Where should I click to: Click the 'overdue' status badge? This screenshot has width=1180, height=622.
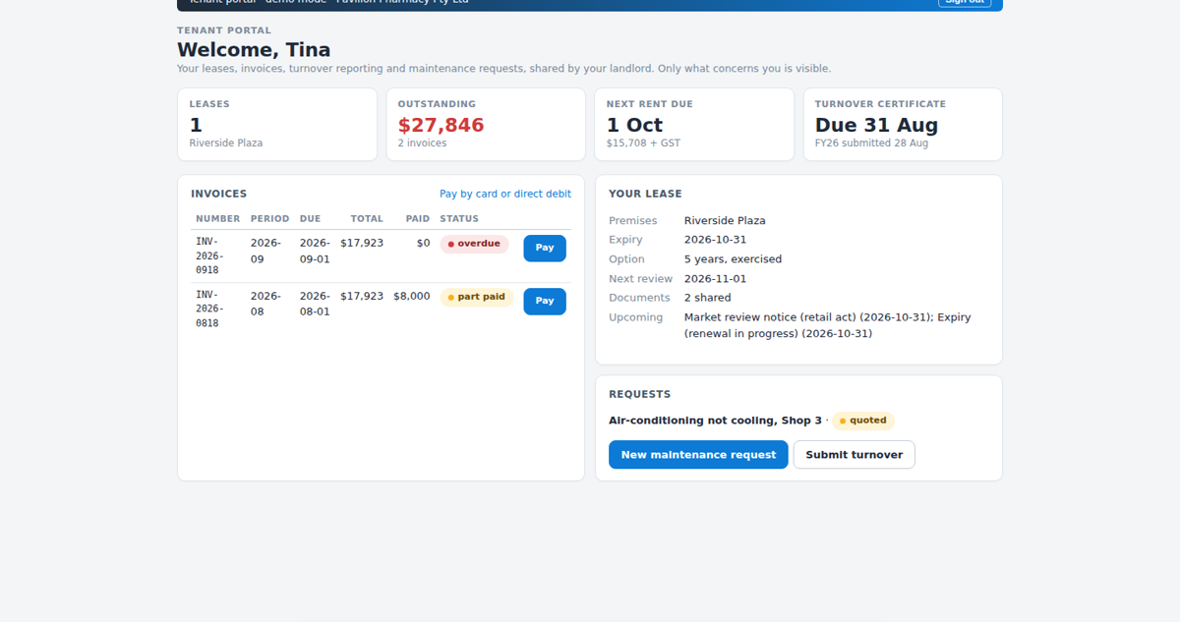474,244
